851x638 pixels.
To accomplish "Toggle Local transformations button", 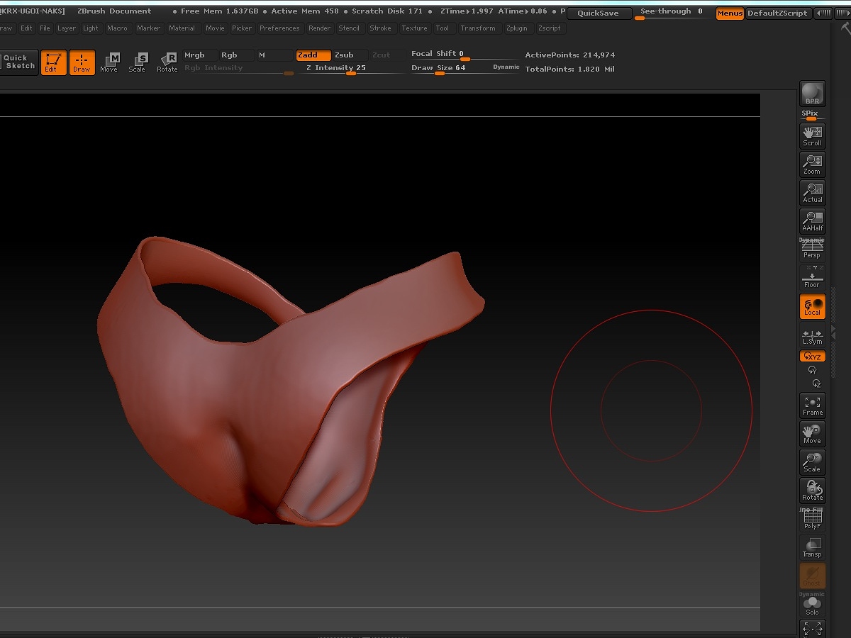I will coord(812,306).
